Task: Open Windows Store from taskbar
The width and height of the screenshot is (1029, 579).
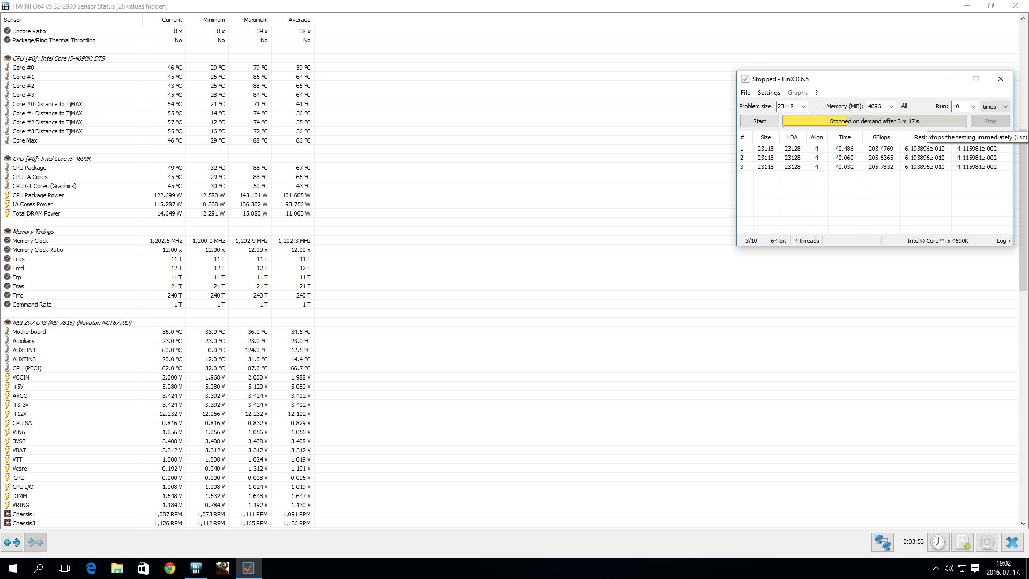Action: click(143, 568)
